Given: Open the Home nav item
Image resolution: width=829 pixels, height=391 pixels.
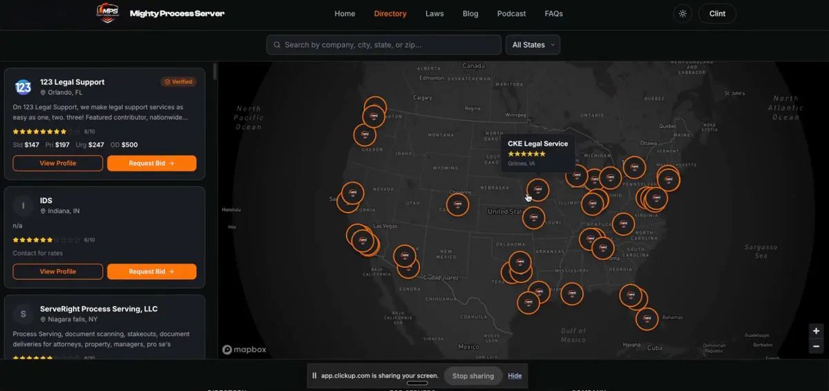Looking at the screenshot, I should click(x=345, y=14).
